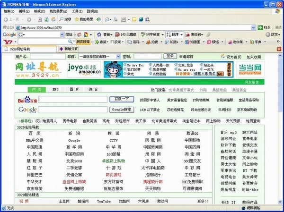Click the 登录 login button
Viewport: 284px width, 212px height.
170,56
